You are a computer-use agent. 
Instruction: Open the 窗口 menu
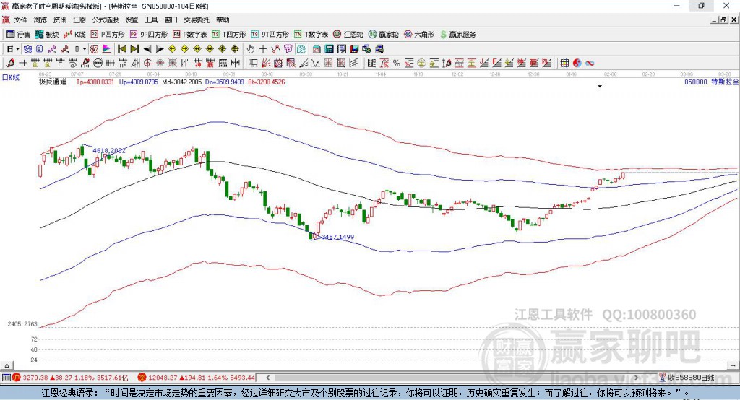171,19
